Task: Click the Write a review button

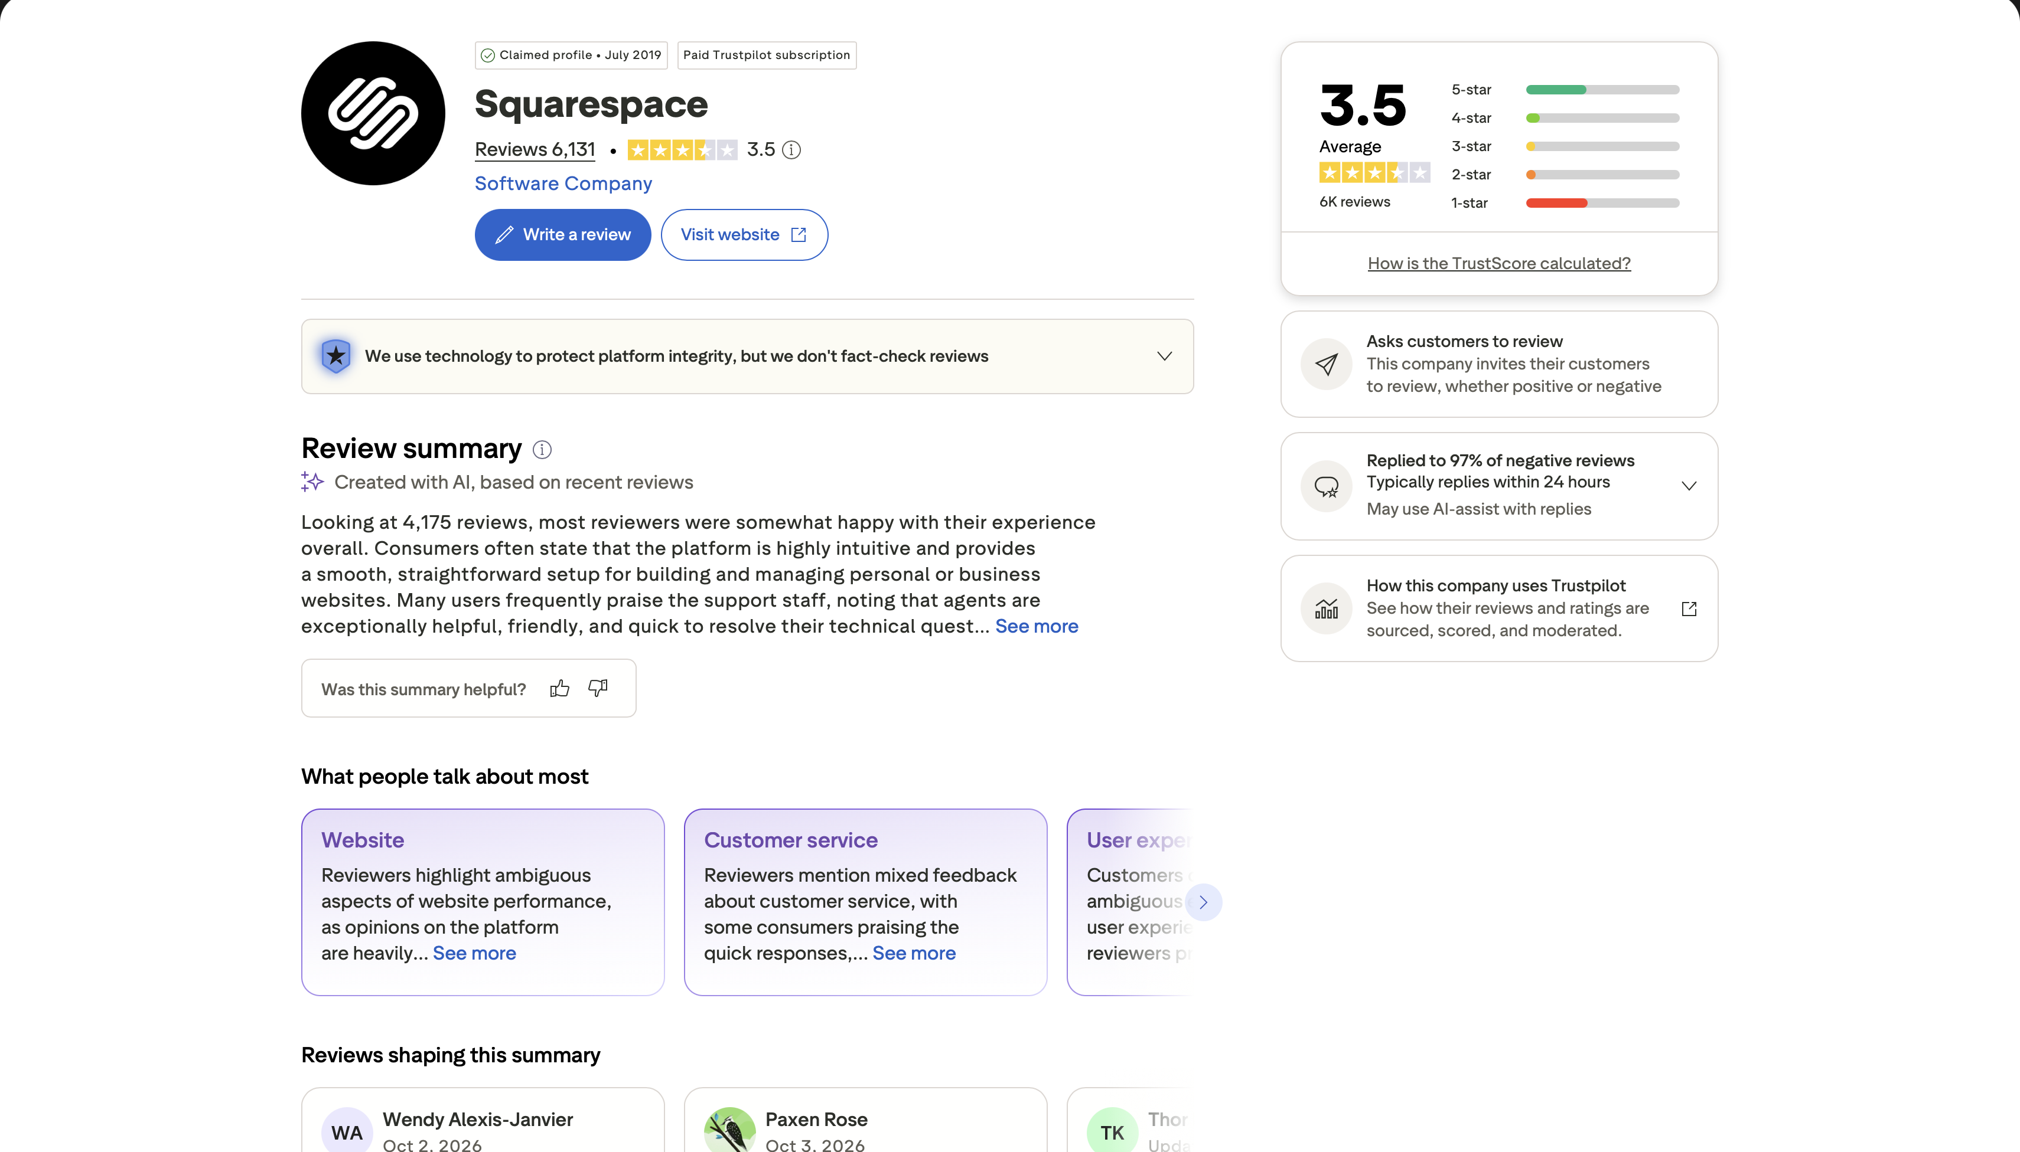Action: [x=563, y=235]
